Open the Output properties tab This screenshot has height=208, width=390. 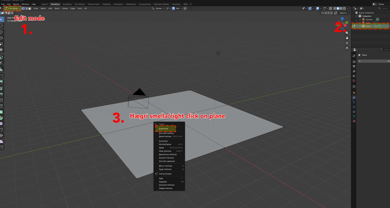coord(354,67)
